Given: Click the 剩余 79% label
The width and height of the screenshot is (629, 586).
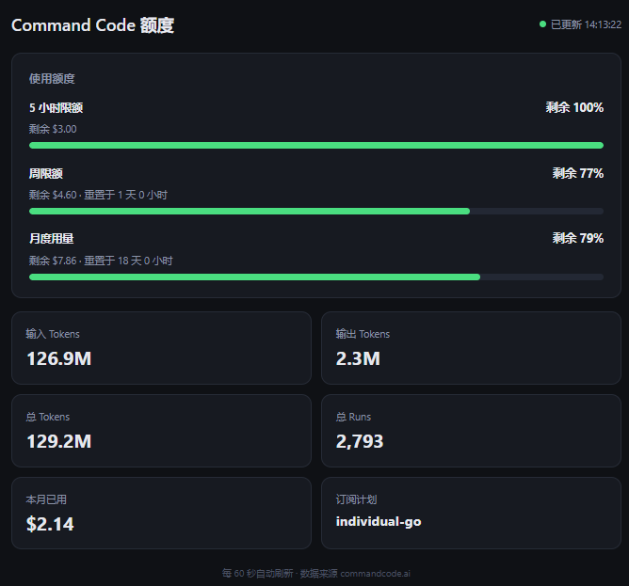Looking at the screenshot, I should 577,238.
